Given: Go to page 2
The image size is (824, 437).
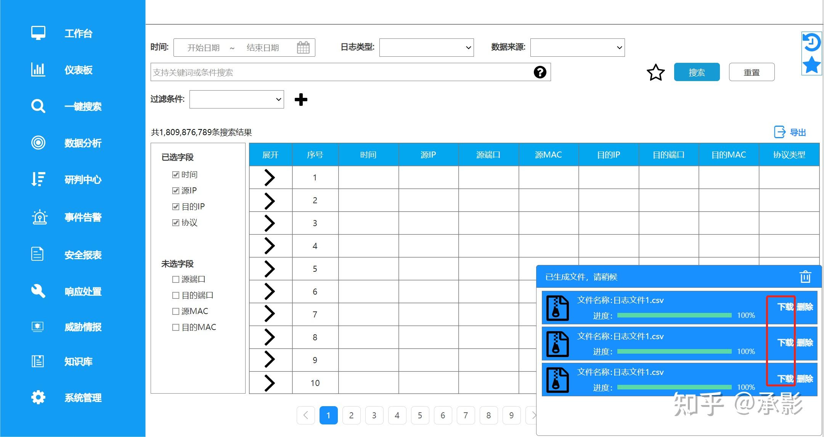Looking at the screenshot, I should click(351, 415).
